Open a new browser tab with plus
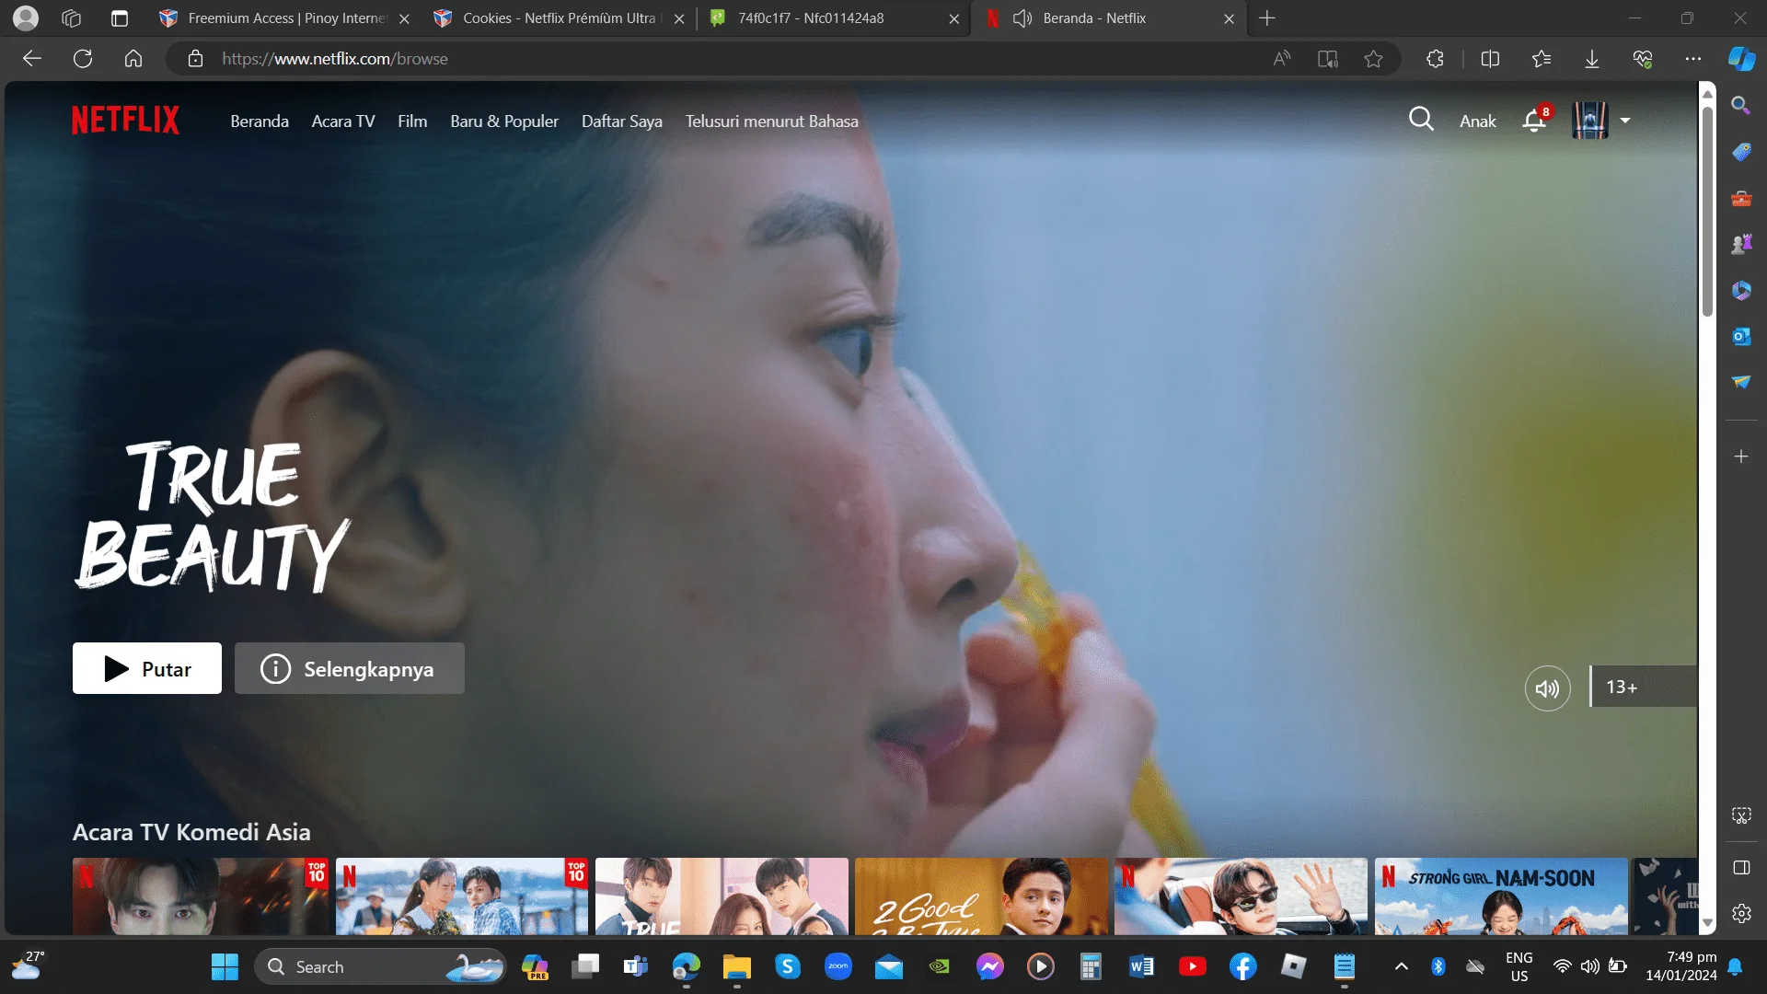 point(1267,18)
